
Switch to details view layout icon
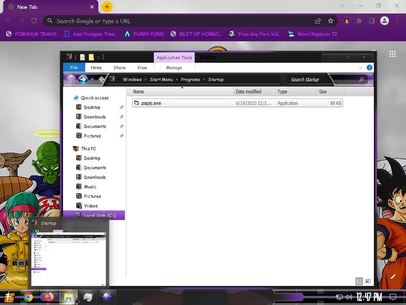(359, 282)
